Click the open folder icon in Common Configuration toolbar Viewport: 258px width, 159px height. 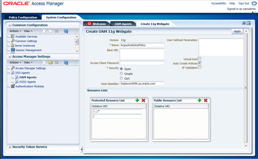[x=51, y=31]
